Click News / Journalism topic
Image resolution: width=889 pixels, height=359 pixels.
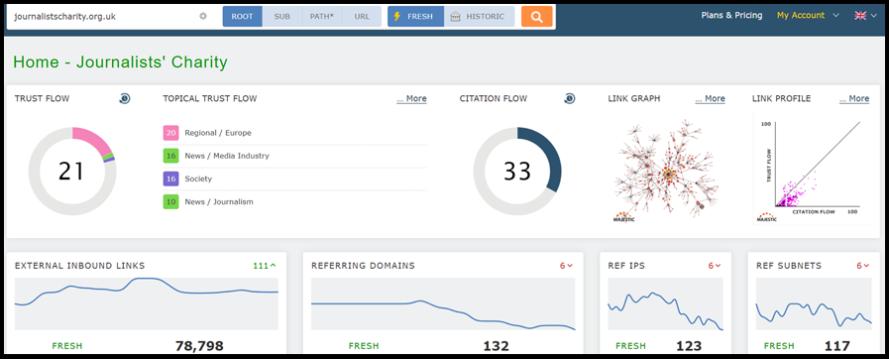pos(219,201)
